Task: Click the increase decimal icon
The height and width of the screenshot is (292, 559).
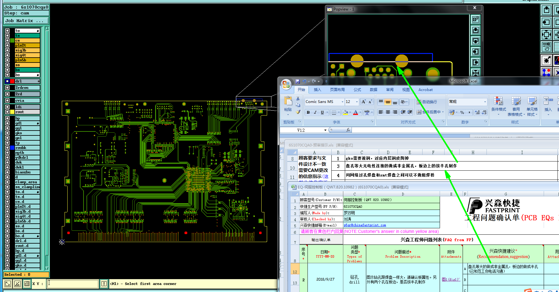Action: (x=477, y=112)
